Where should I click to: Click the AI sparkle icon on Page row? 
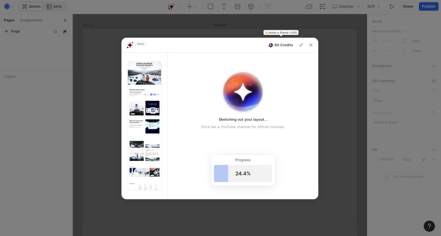65,32
